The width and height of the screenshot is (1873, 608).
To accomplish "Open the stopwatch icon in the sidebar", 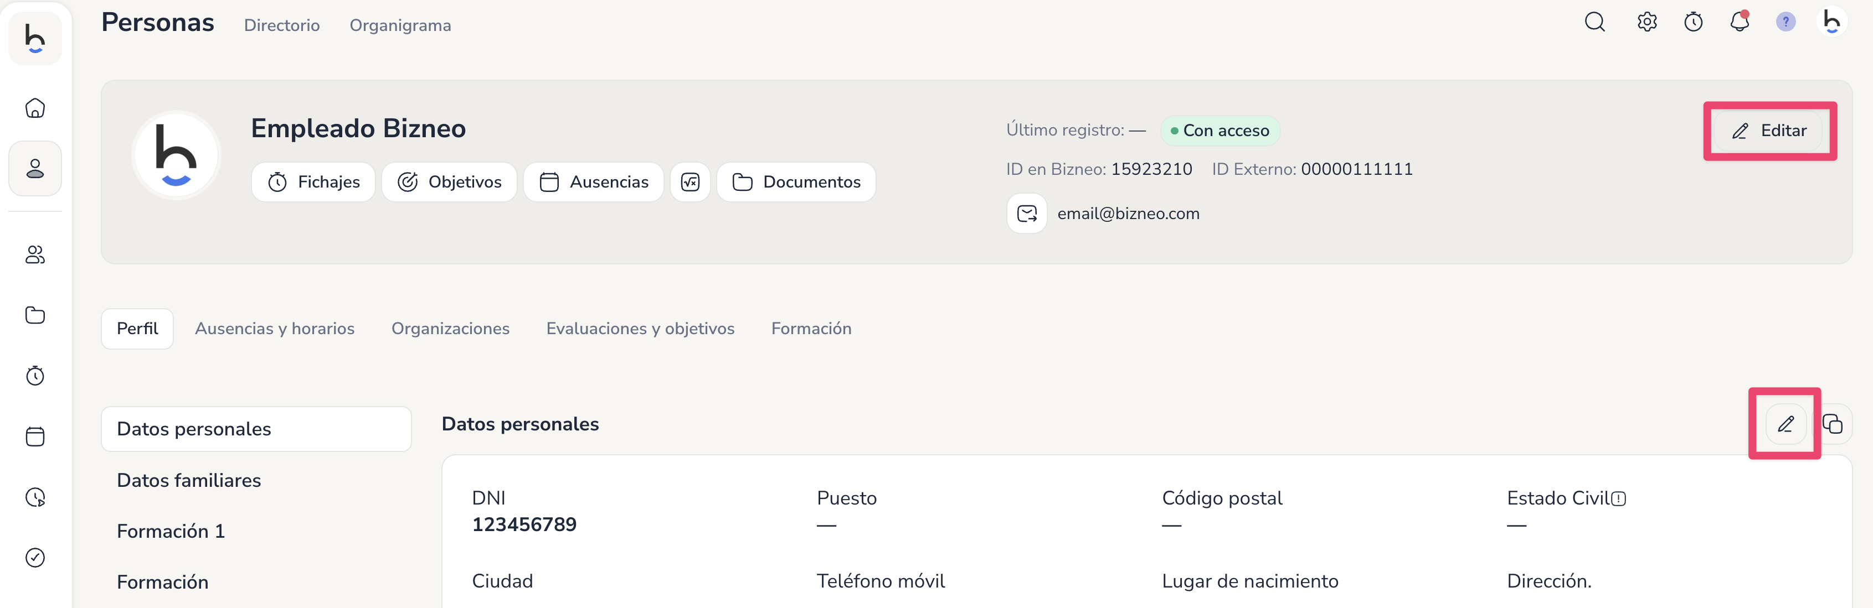I will click(35, 376).
